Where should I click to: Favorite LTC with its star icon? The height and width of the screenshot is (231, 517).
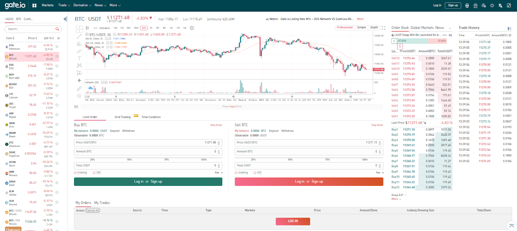57,95
